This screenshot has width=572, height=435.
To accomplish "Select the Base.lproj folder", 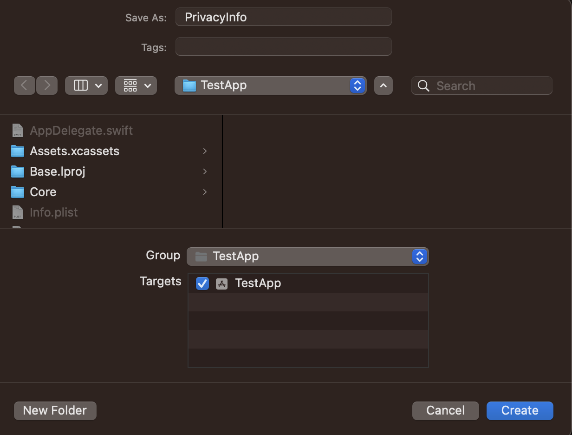I will click(x=111, y=171).
